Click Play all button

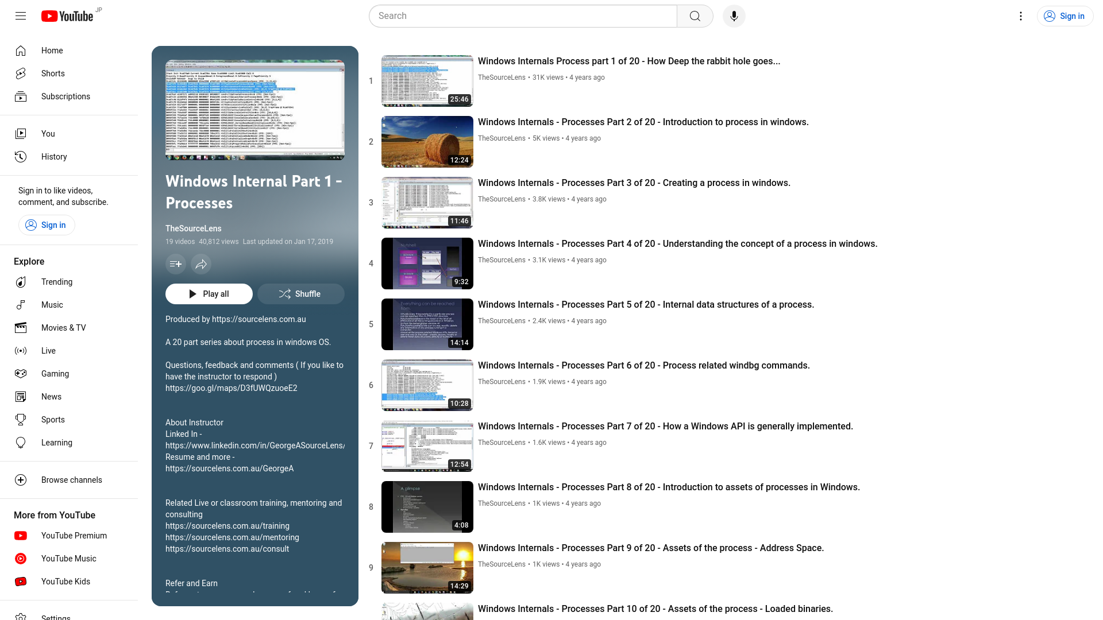(209, 294)
